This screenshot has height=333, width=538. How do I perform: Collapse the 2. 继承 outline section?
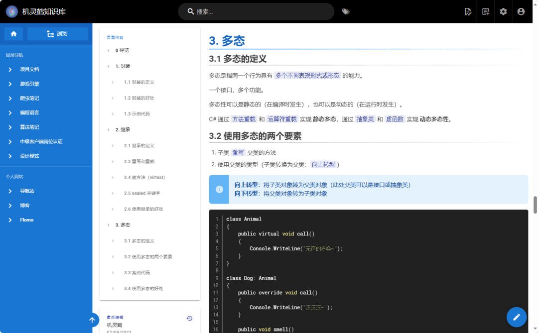click(x=109, y=129)
